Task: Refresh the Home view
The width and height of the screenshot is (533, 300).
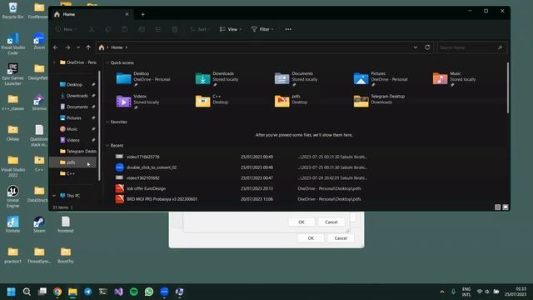Action: coord(427,47)
